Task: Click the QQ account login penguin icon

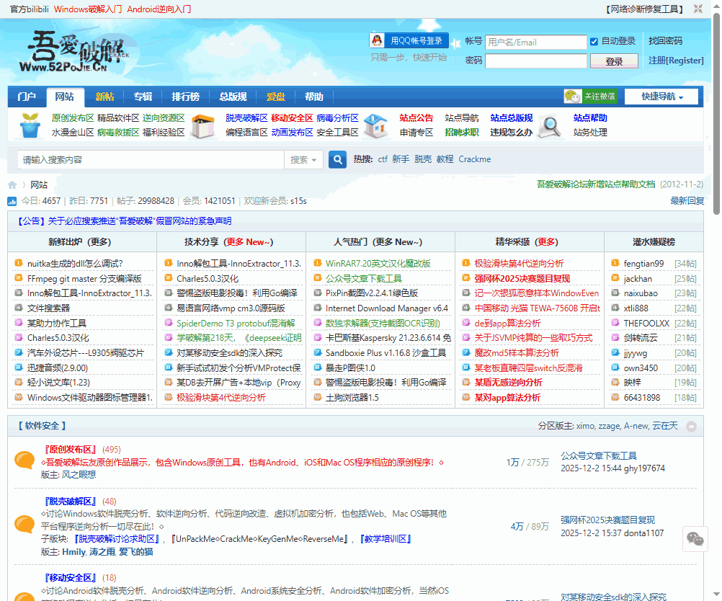Action: click(378, 40)
